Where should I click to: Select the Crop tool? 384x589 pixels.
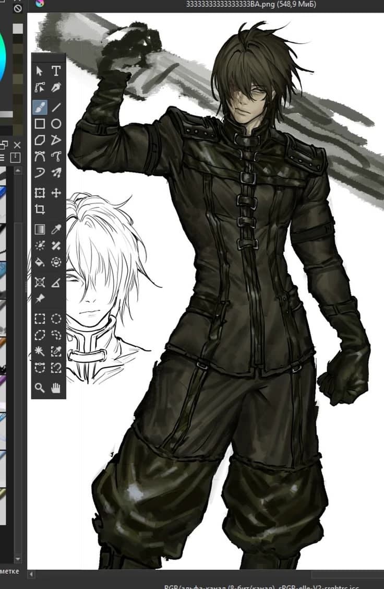pos(40,209)
